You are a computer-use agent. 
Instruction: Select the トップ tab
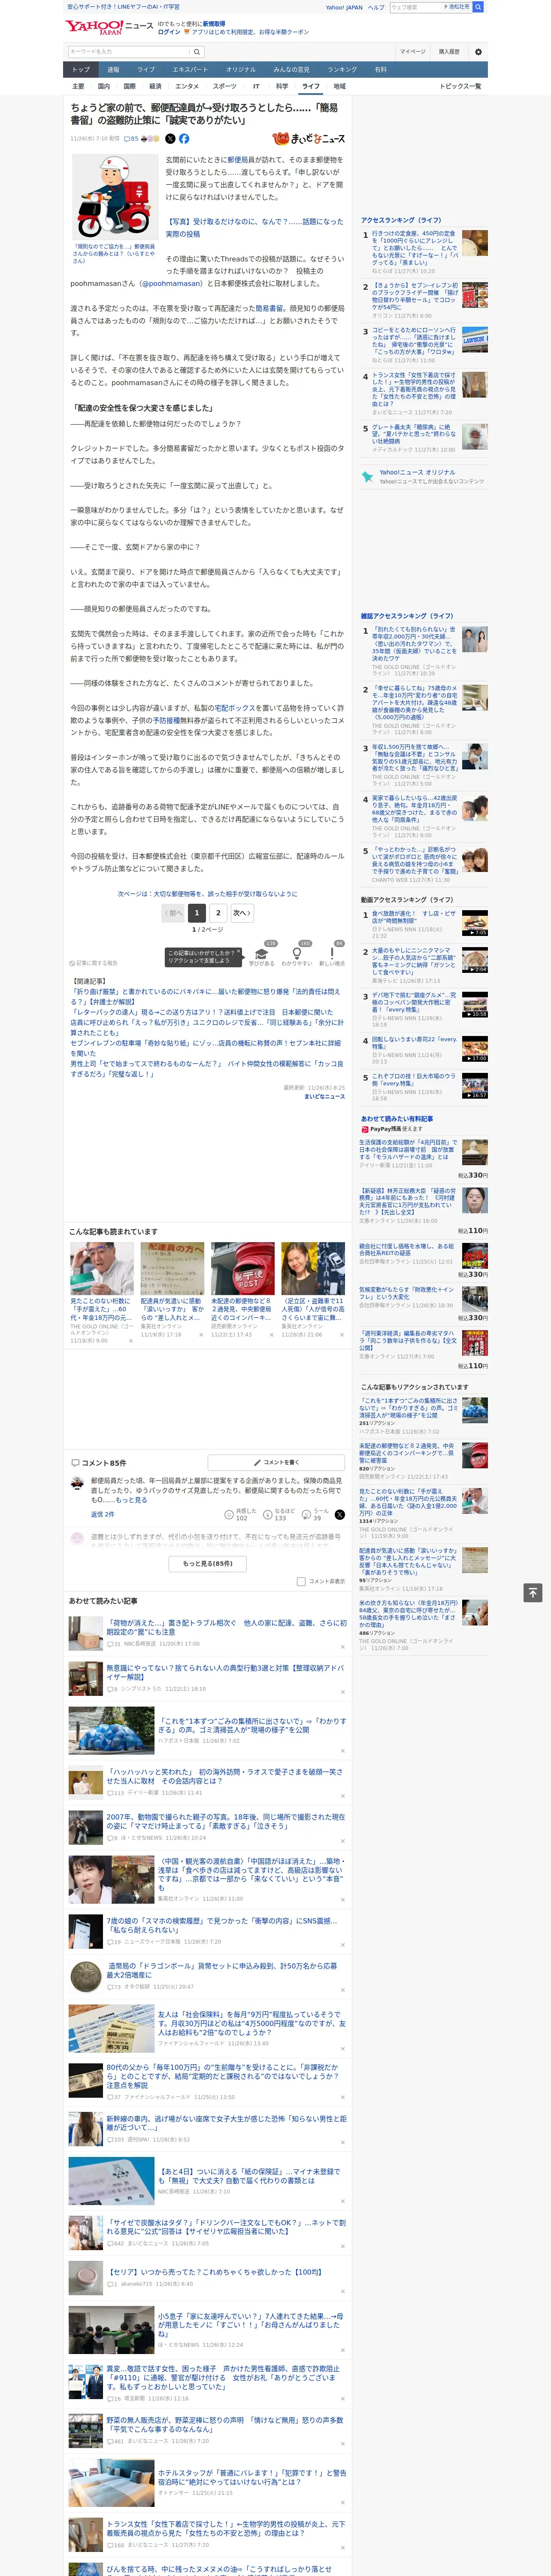pyautogui.click(x=81, y=70)
